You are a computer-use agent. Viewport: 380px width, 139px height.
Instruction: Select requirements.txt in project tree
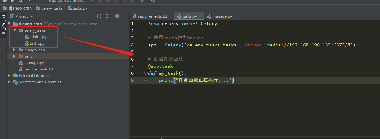[38, 69]
